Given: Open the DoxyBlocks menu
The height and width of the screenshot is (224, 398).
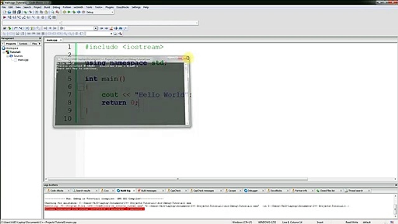Looking at the screenshot, I should [123, 7].
